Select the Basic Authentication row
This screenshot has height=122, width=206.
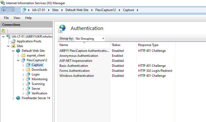point(117,66)
